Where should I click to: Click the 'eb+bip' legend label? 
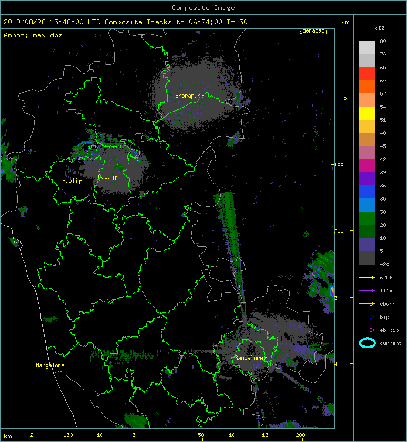pyautogui.click(x=389, y=330)
